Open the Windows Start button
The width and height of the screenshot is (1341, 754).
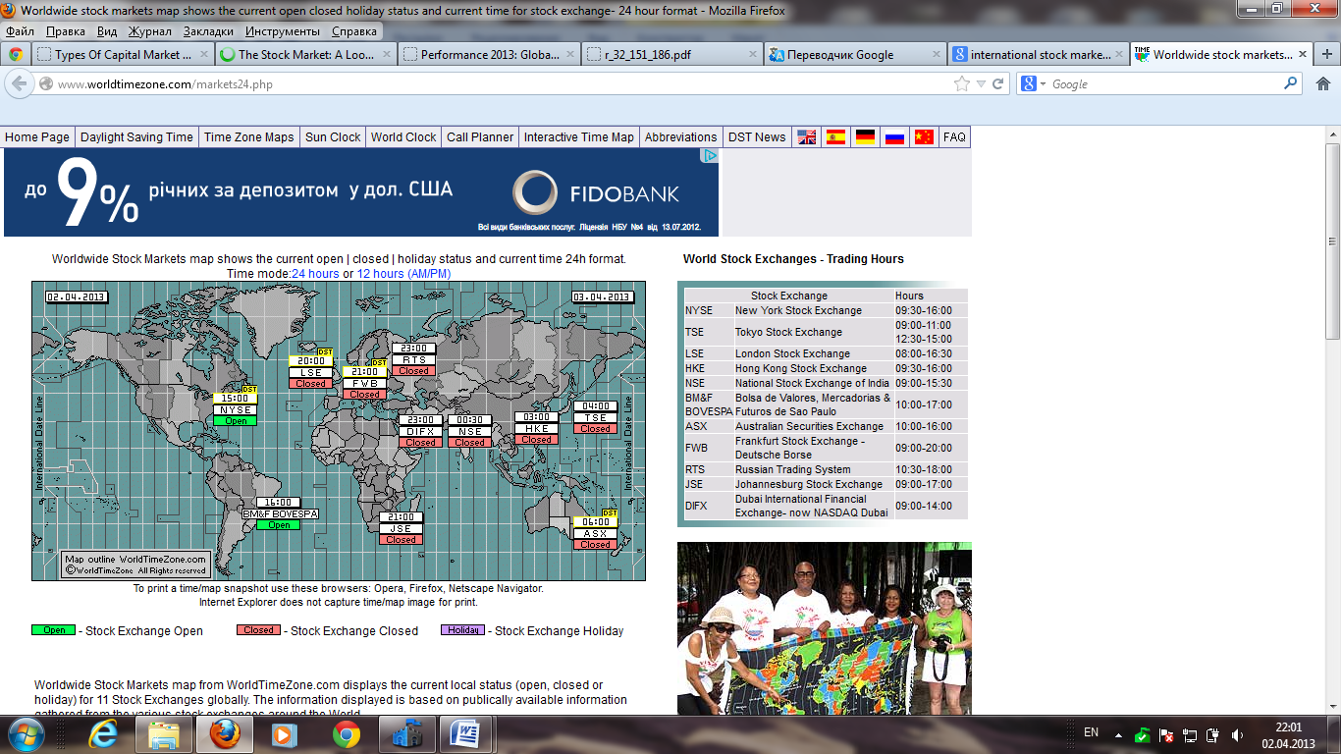[x=26, y=734]
